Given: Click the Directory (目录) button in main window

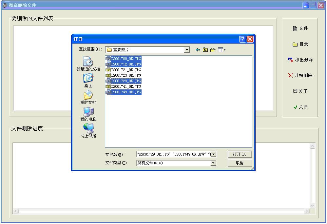Looking at the screenshot, I should 300,44.
